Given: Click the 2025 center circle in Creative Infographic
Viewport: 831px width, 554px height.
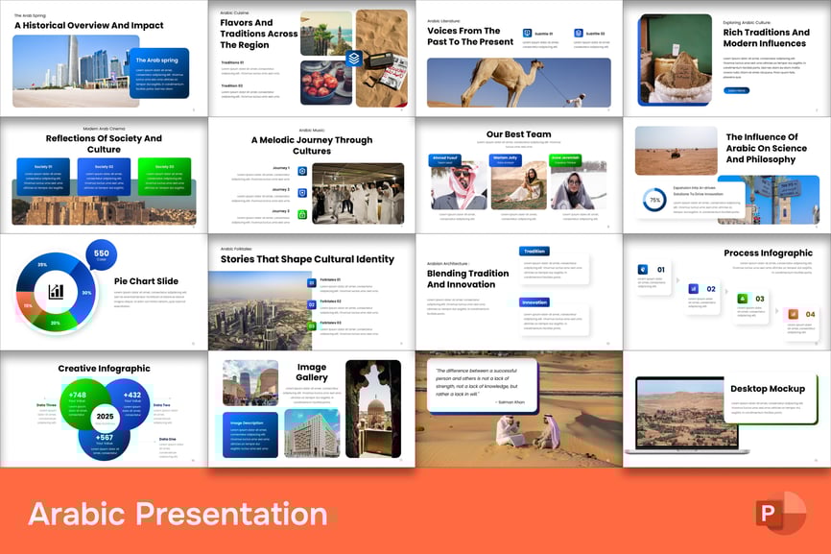Looking at the screenshot, I should tap(104, 418).
